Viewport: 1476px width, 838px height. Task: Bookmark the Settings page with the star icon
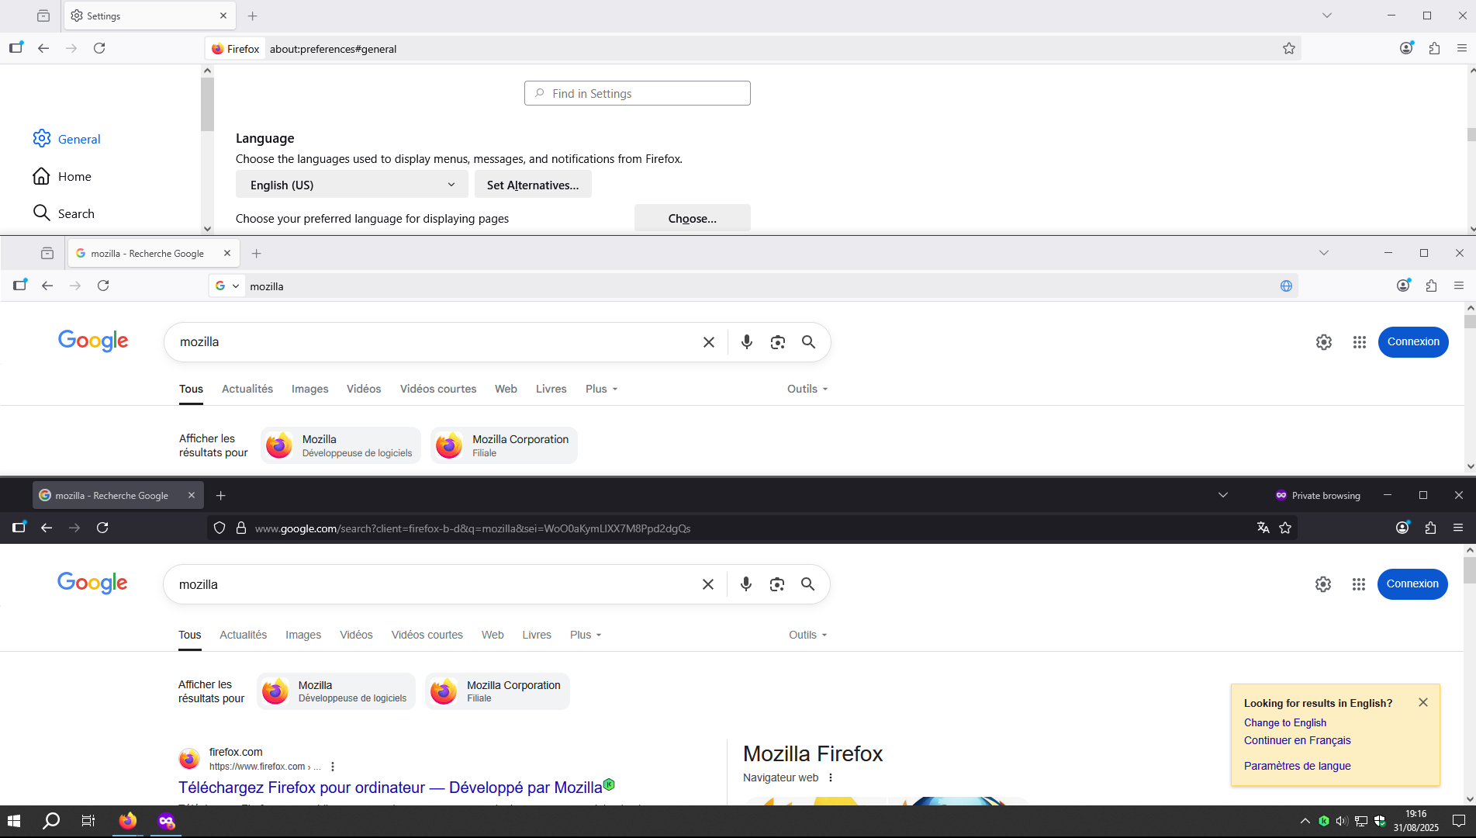point(1288,48)
